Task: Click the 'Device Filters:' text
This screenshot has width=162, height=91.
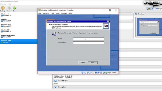Action: 58,78
